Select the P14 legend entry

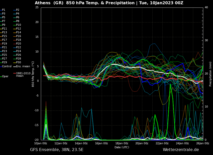17,32
